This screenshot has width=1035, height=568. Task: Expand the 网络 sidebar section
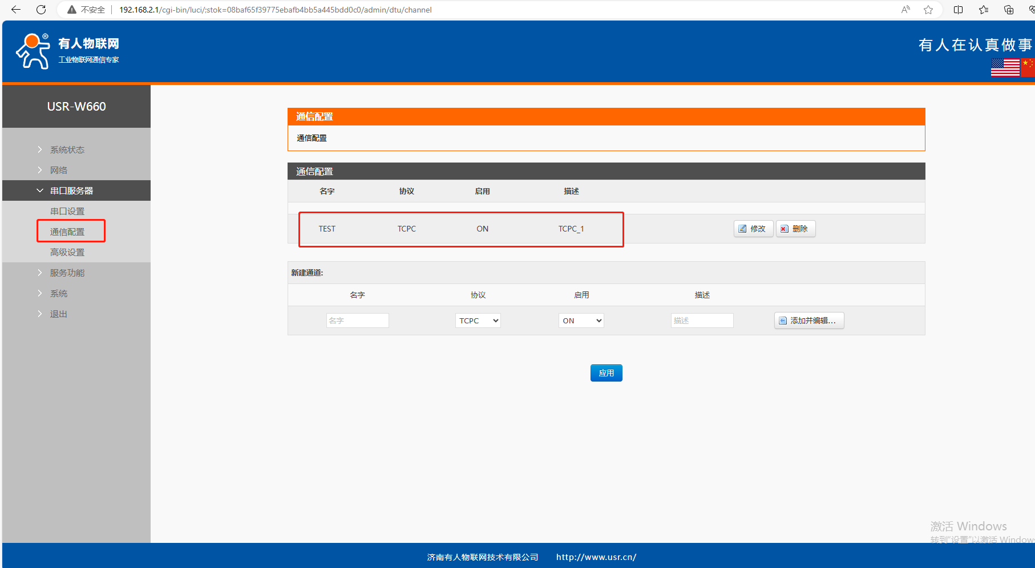click(x=58, y=171)
